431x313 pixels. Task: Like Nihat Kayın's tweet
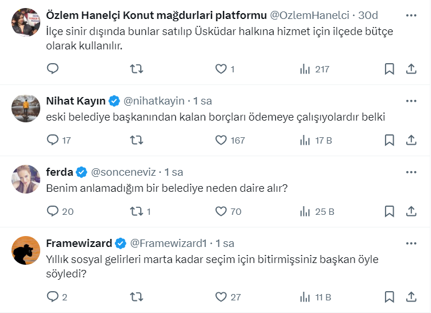pyautogui.click(x=221, y=140)
